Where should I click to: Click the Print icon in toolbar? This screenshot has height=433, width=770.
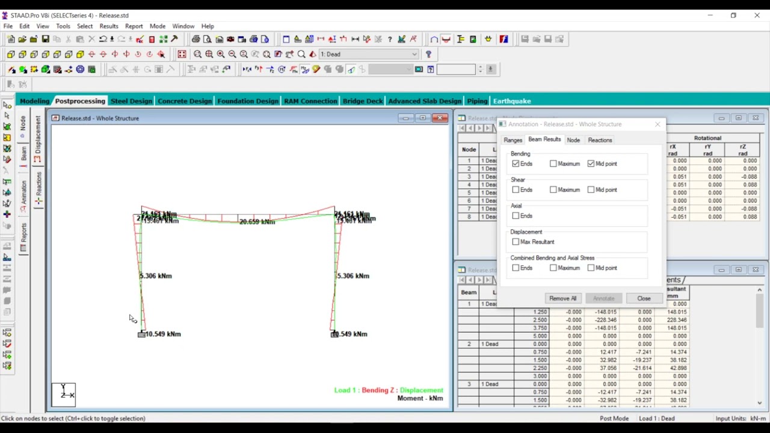tap(196, 39)
